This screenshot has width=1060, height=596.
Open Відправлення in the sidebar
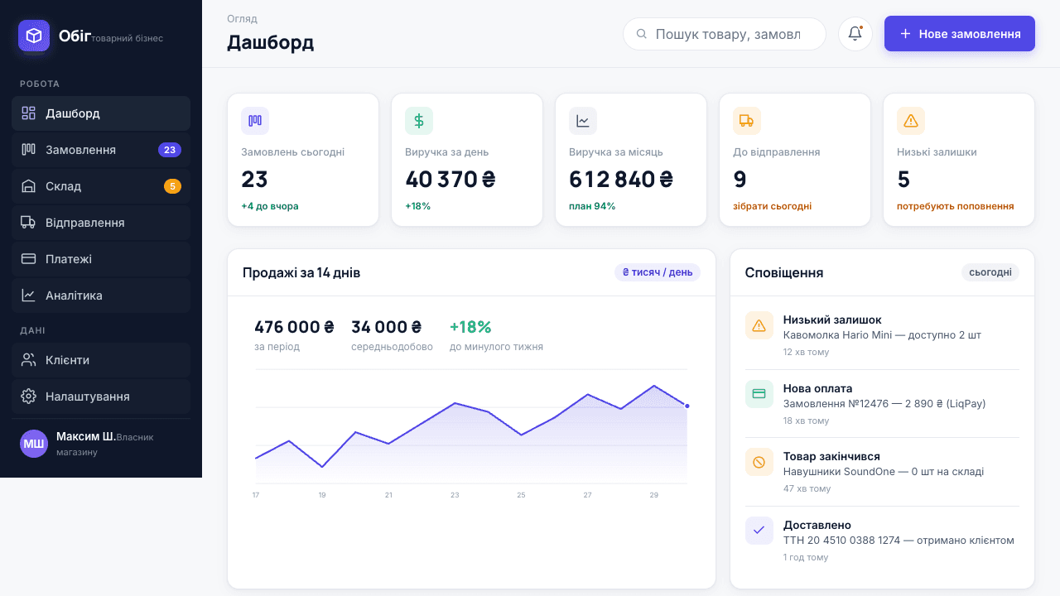point(101,223)
